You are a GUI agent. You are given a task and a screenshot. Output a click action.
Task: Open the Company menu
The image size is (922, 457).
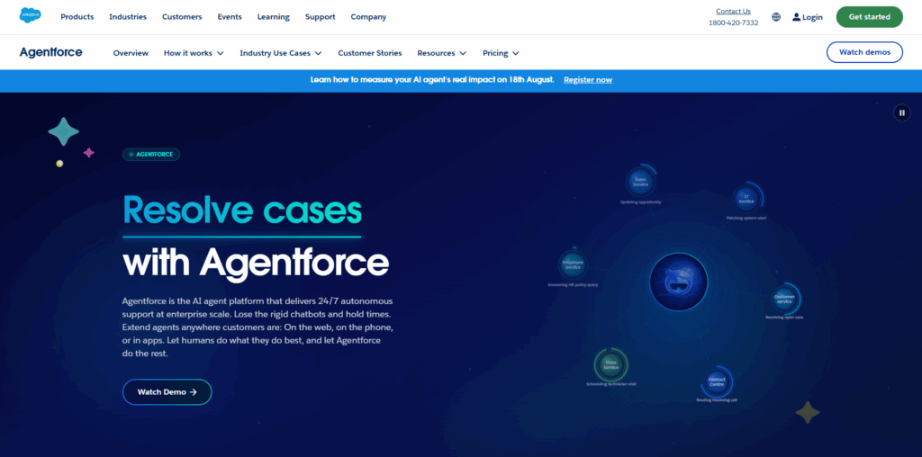[368, 17]
